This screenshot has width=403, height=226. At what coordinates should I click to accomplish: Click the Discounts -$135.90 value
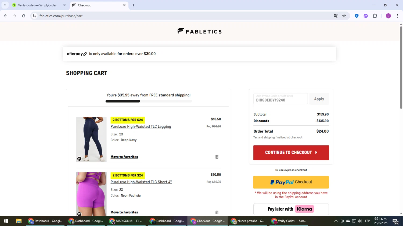click(322, 121)
